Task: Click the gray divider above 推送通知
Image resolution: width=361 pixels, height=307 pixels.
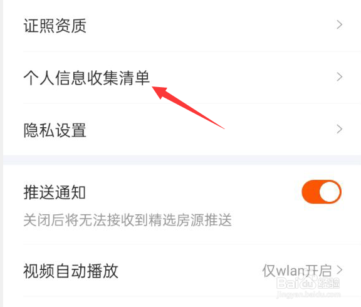Action: [x=182, y=160]
